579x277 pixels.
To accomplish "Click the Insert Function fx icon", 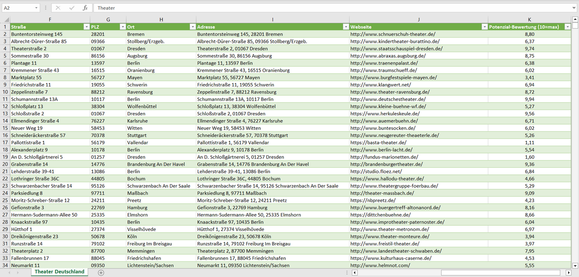I will [x=85, y=8].
